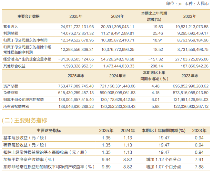Select liabilities value 615,430,259,457.18
Image resolution: width=213 pixels, height=172 pixels.
tap(76, 93)
